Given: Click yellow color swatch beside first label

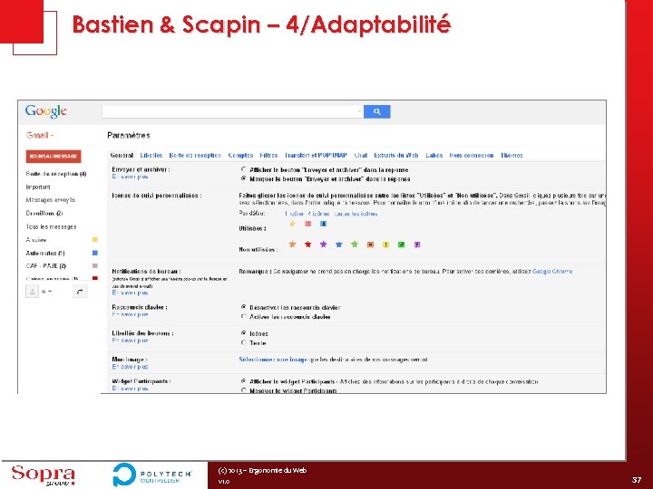Looking at the screenshot, I should pos(95,239).
